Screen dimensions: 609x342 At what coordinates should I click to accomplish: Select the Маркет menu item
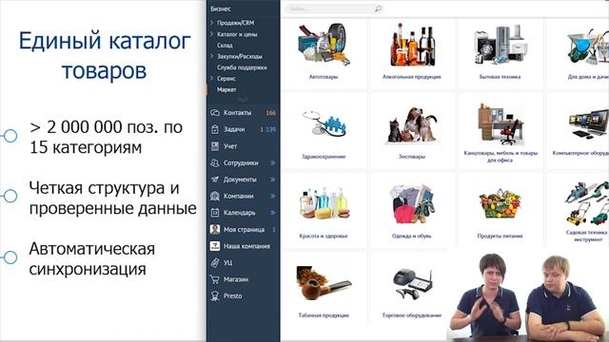226,89
